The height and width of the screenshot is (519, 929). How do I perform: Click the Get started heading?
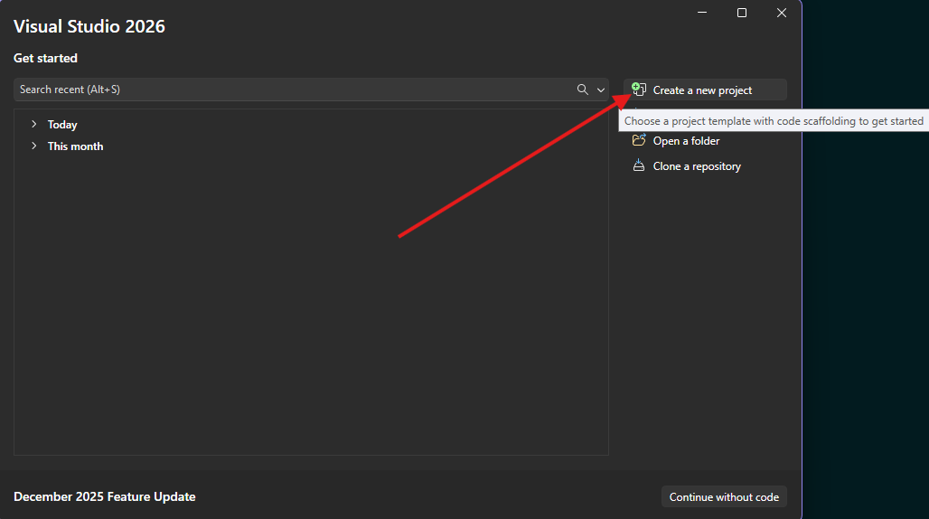tap(45, 58)
